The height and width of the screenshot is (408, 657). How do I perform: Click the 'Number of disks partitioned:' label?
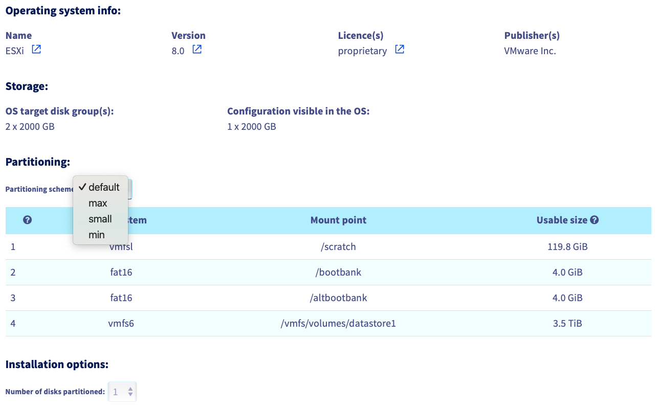click(x=55, y=392)
